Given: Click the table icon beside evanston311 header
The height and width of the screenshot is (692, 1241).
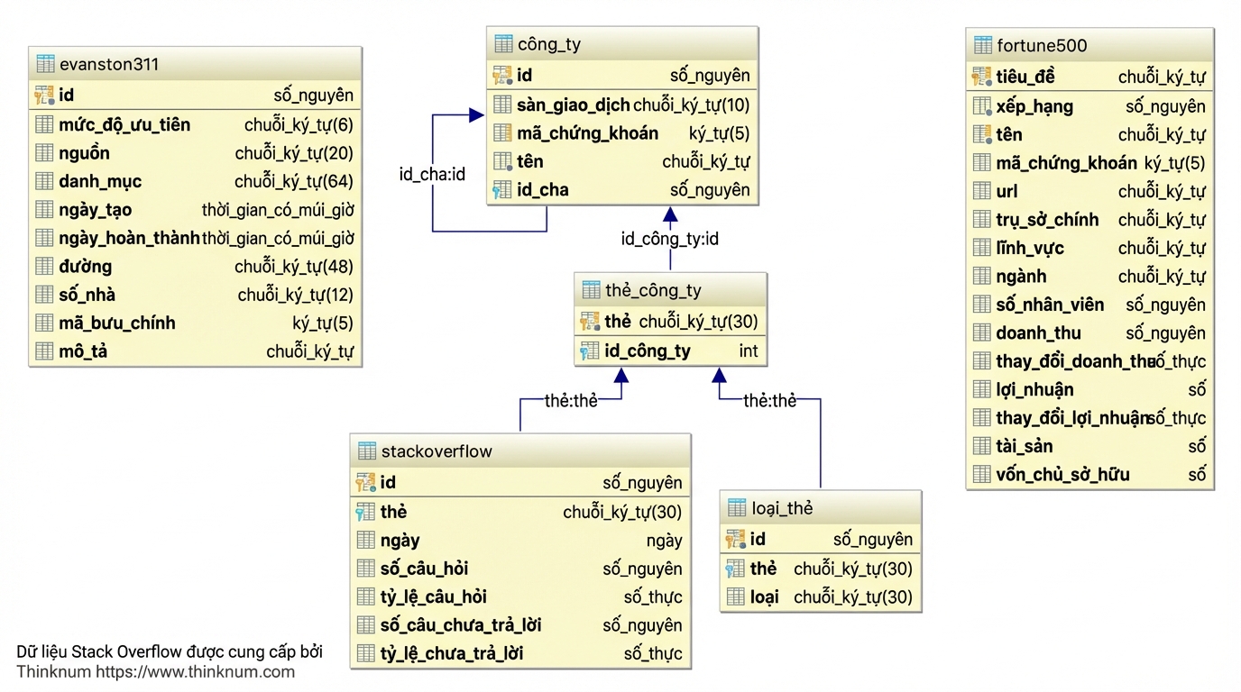Looking at the screenshot, I should click(45, 65).
